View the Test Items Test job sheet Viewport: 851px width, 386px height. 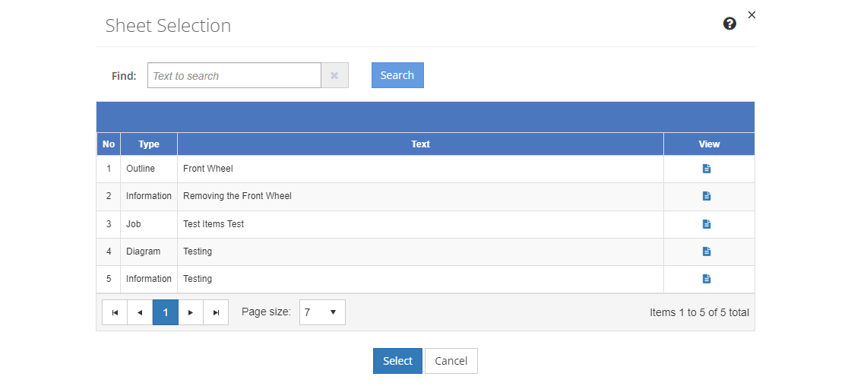pyautogui.click(x=707, y=224)
